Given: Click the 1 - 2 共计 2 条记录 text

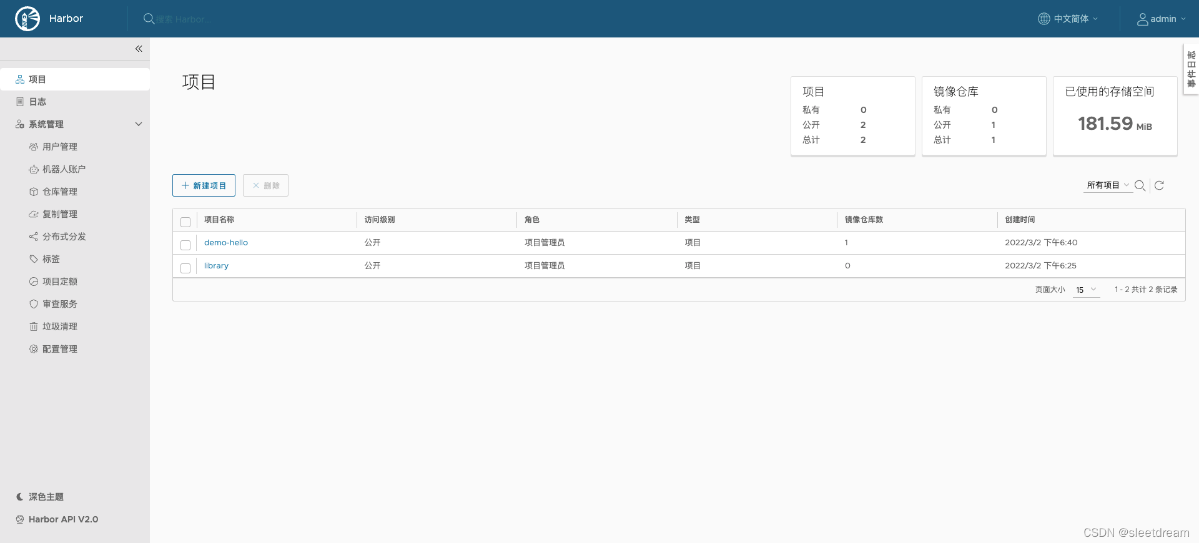Looking at the screenshot, I should tap(1146, 290).
